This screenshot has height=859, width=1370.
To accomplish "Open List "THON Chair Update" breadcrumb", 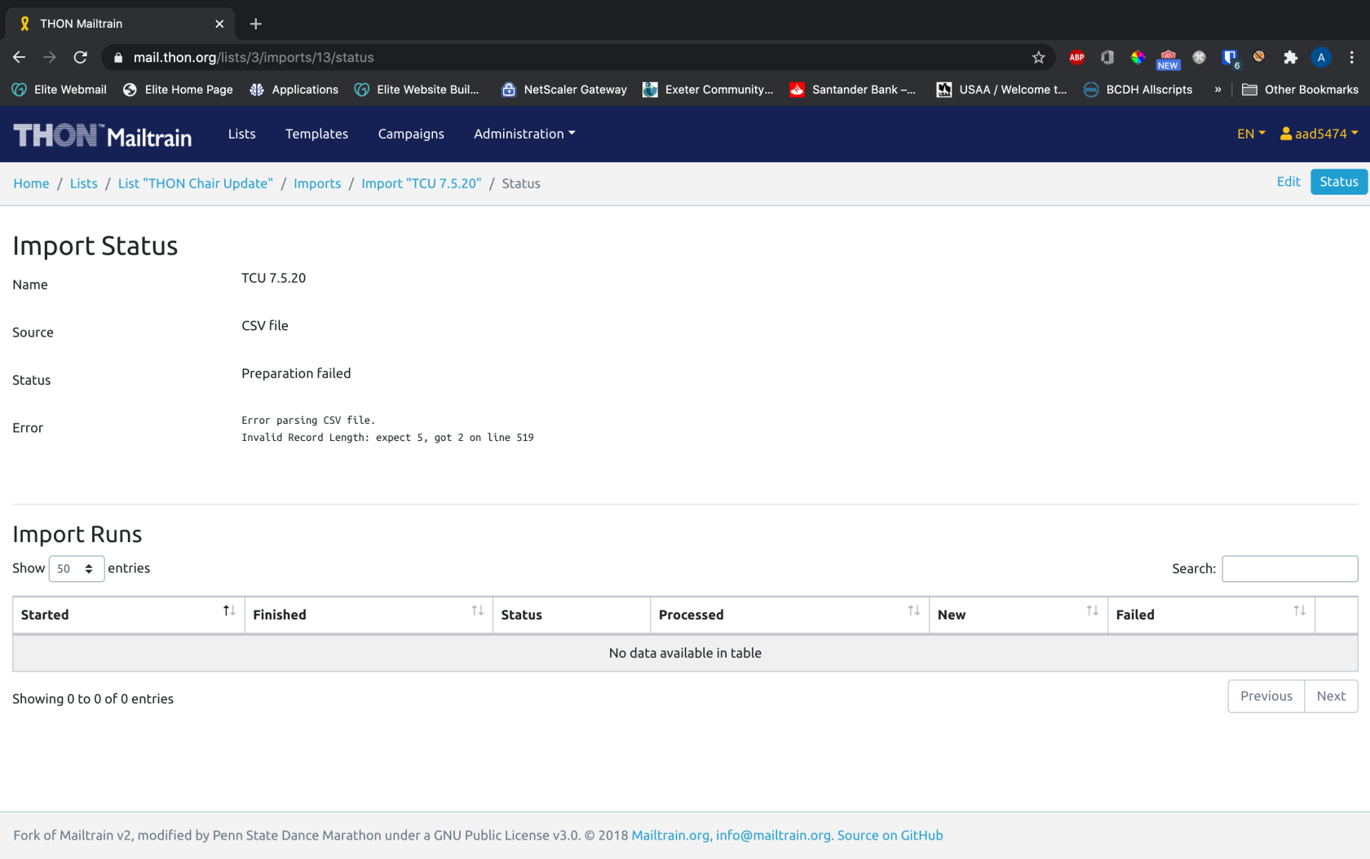I will (196, 183).
